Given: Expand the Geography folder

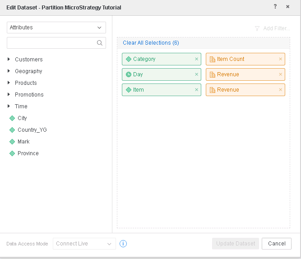Looking at the screenshot, I should (x=9, y=71).
